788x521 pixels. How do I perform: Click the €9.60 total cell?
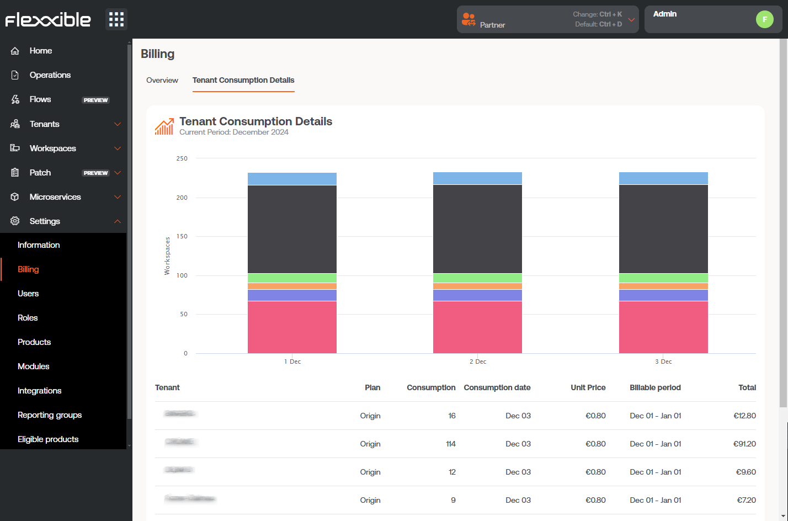[746, 472]
